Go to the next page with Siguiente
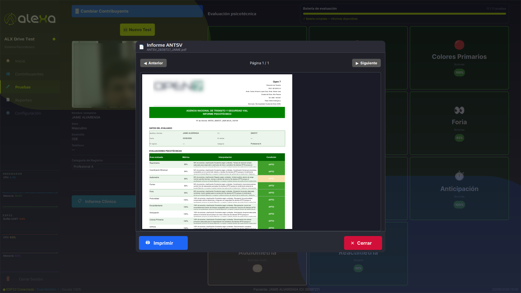 pos(366,63)
